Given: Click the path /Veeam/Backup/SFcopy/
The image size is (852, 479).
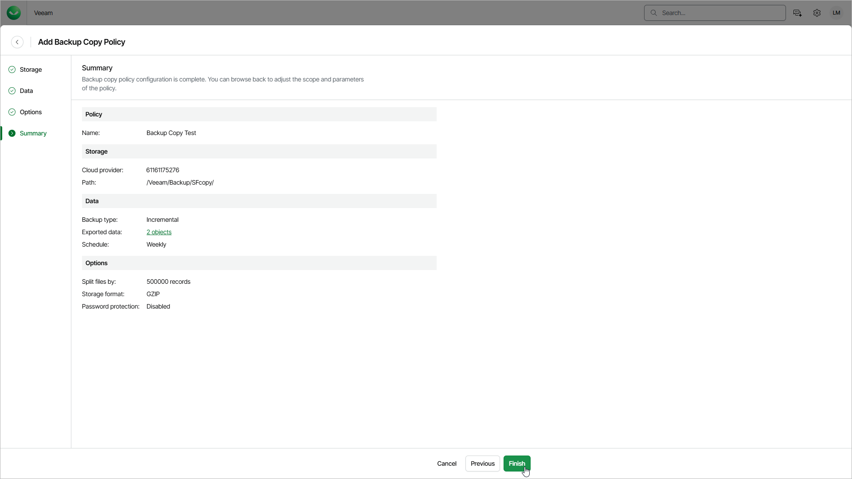Looking at the screenshot, I should tap(180, 182).
